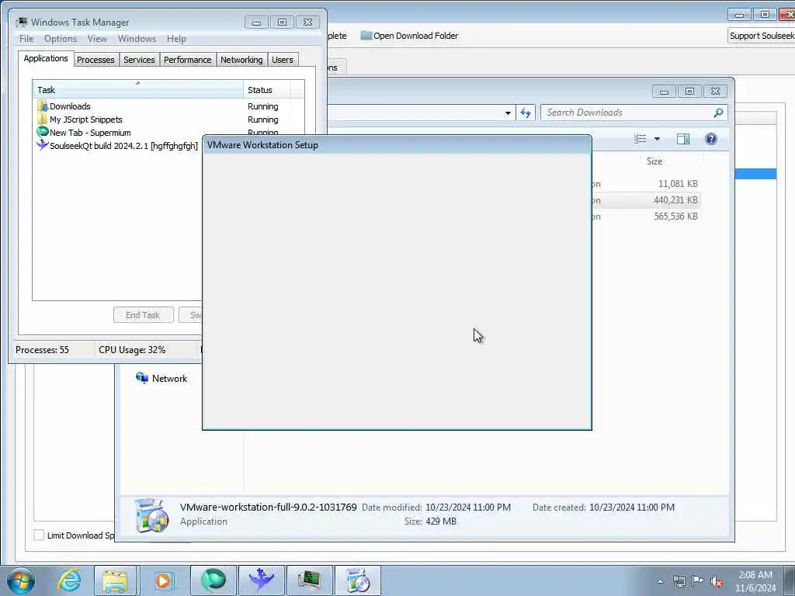Click the refresh button beside address bar
The image size is (795, 596).
(526, 113)
